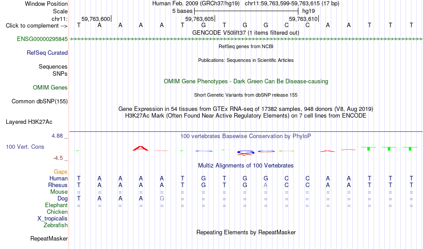Image resolution: width=423 pixels, height=249 pixels.
Task: Click the grey A in the Rhesus row
Action: coord(266,185)
